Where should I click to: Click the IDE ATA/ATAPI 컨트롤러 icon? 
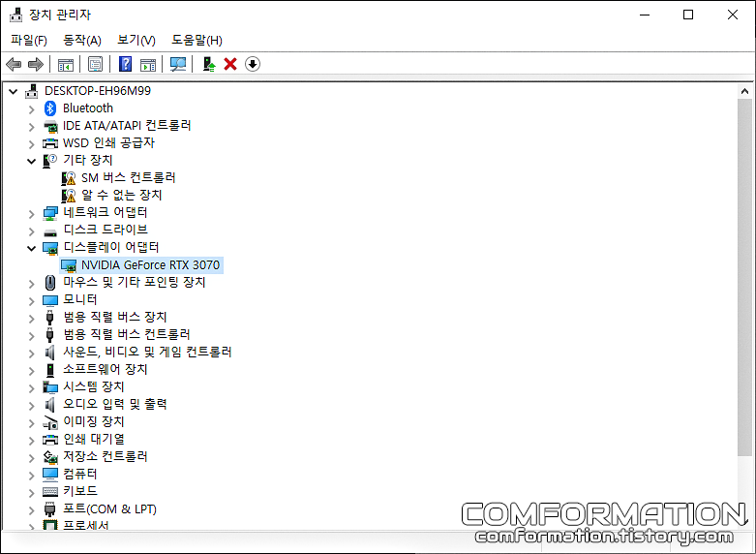[50, 127]
